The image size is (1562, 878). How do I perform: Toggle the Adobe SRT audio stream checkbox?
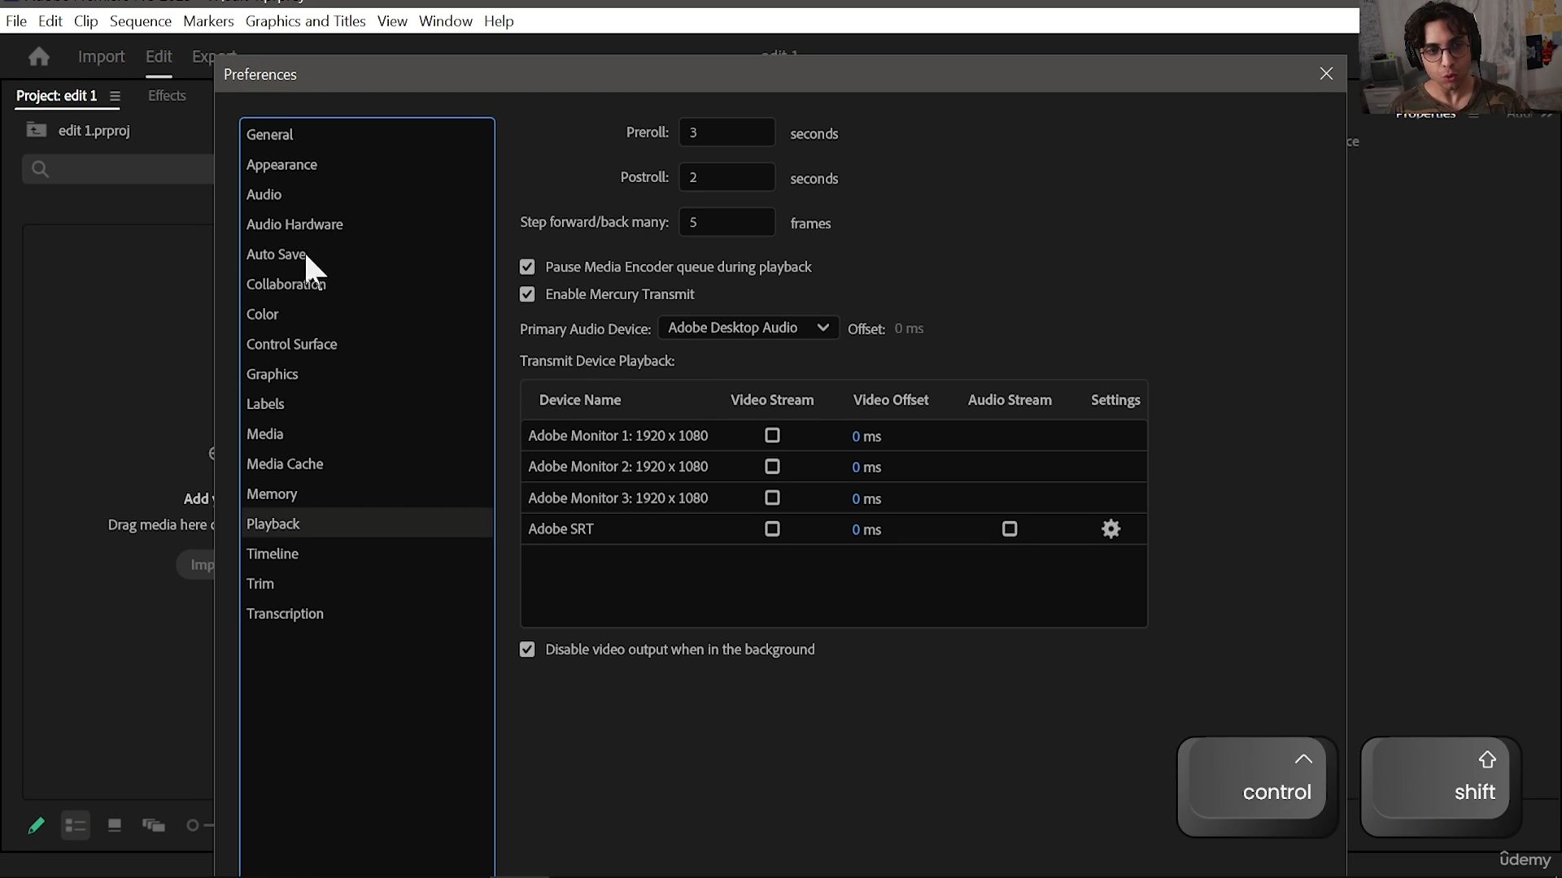coord(1009,529)
